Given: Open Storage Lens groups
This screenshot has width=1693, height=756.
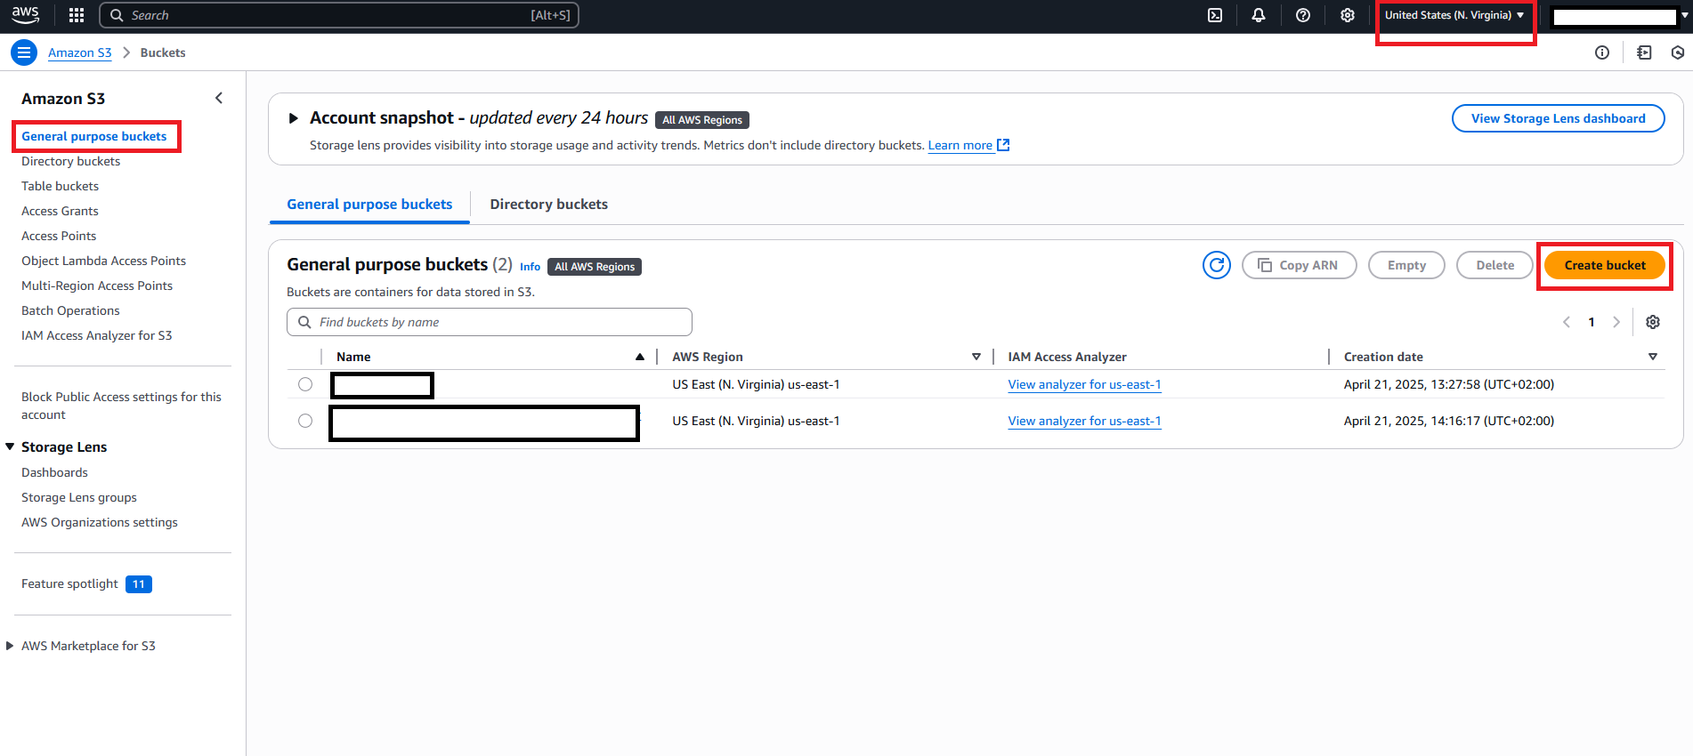Looking at the screenshot, I should tap(79, 497).
